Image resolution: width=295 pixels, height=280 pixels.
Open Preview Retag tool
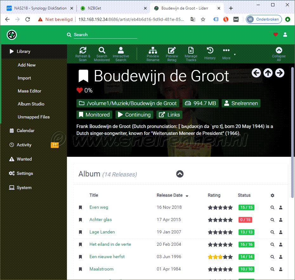[x=172, y=54]
